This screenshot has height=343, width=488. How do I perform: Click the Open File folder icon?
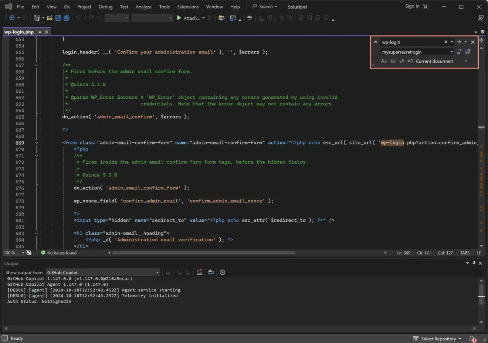coord(50,18)
